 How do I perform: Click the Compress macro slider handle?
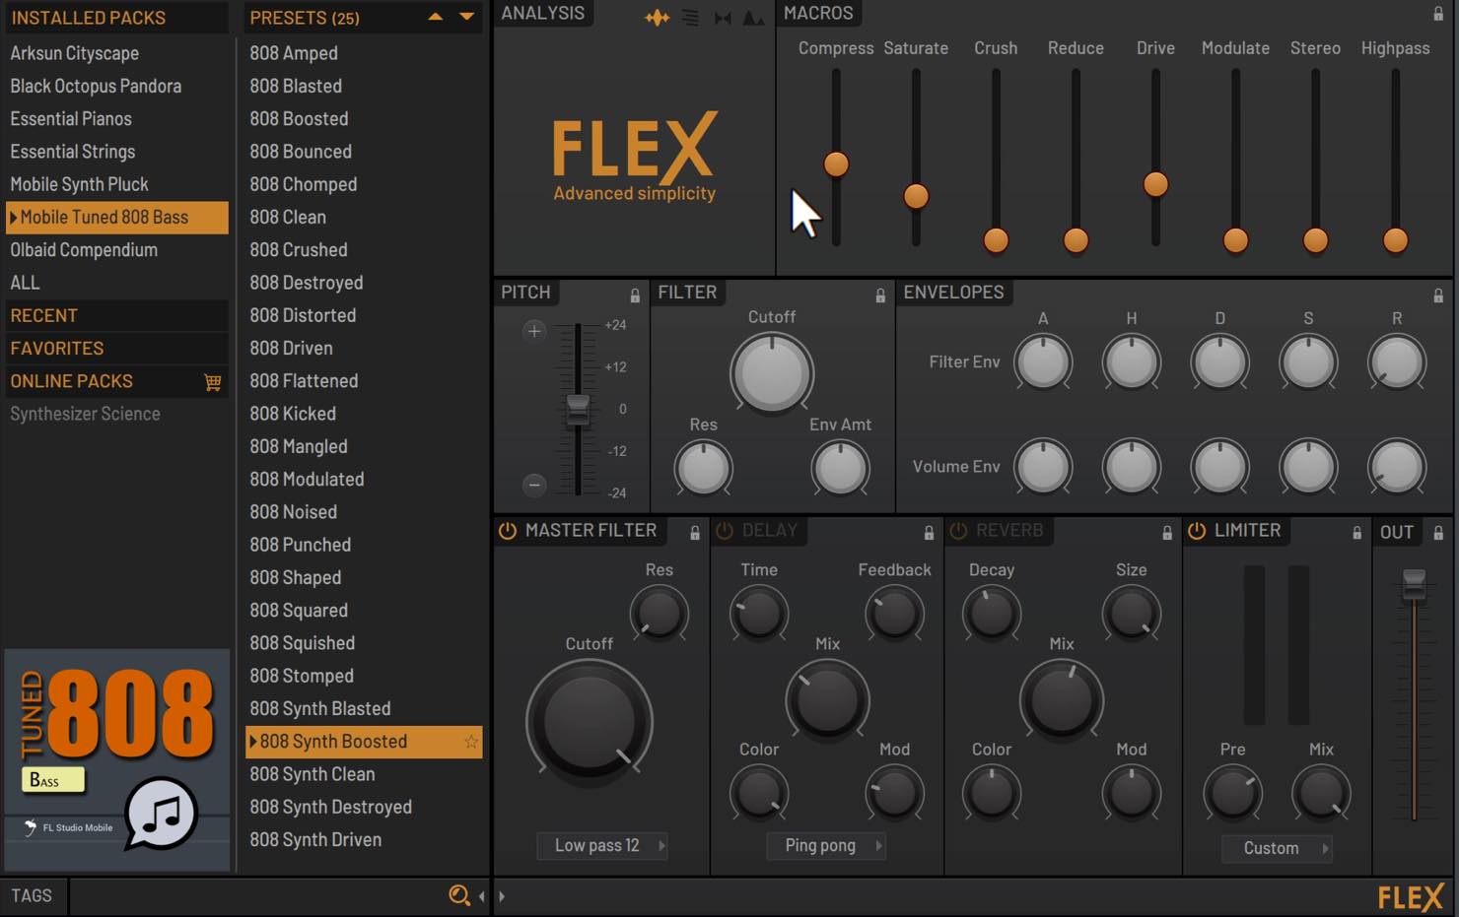click(x=836, y=164)
